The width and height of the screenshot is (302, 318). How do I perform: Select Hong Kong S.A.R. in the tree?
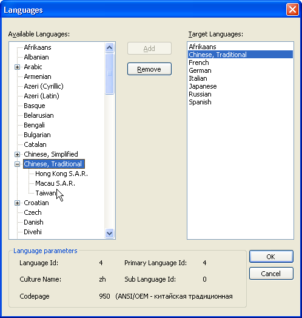(x=61, y=174)
